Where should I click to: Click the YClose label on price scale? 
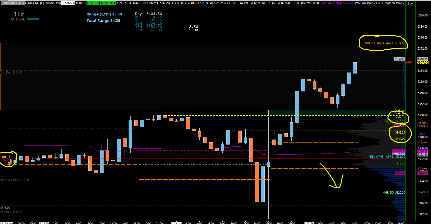tap(422, 168)
